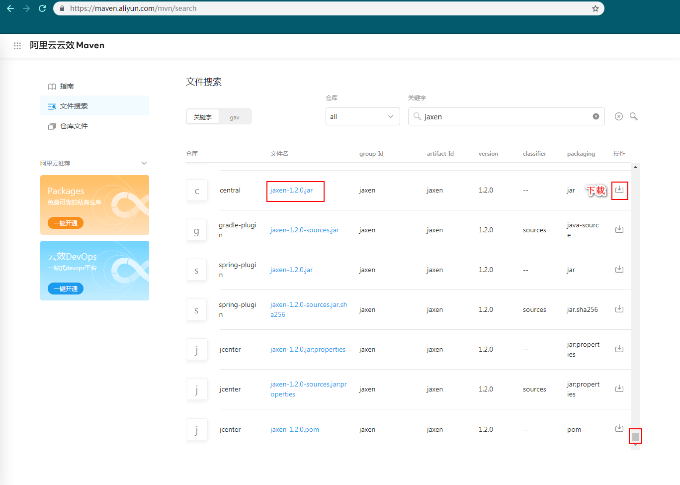Select the 文件搜索 menu item
Image resolution: width=680 pixels, height=485 pixels.
pos(94,106)
